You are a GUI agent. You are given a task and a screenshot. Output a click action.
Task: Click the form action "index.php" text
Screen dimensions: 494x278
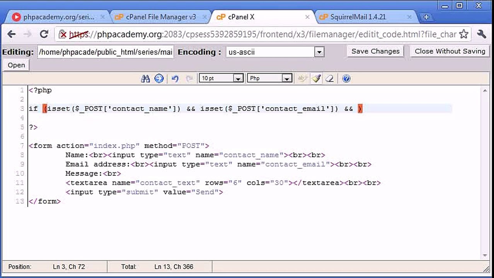point(114,146)
